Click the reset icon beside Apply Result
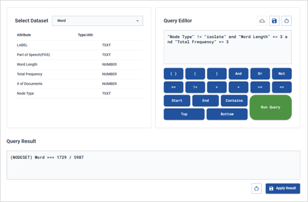 coord(256,189)
